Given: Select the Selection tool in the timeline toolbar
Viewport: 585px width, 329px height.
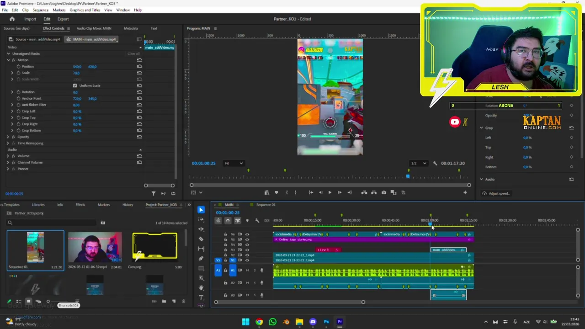Looking at the screenshot, I should (x=201, y=210).
